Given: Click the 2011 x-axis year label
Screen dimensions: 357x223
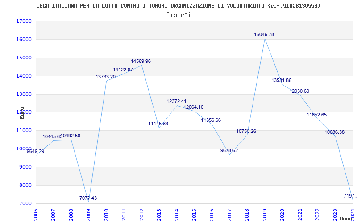Looking at the screenshot, I should 124,215.
